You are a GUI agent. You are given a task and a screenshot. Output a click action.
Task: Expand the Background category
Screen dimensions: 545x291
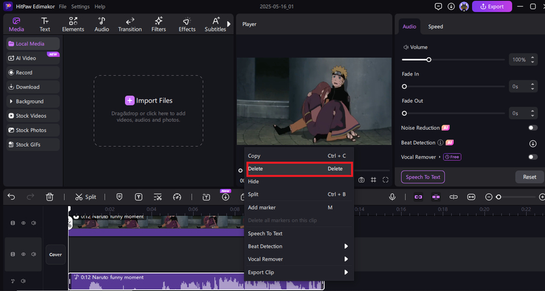33,102
